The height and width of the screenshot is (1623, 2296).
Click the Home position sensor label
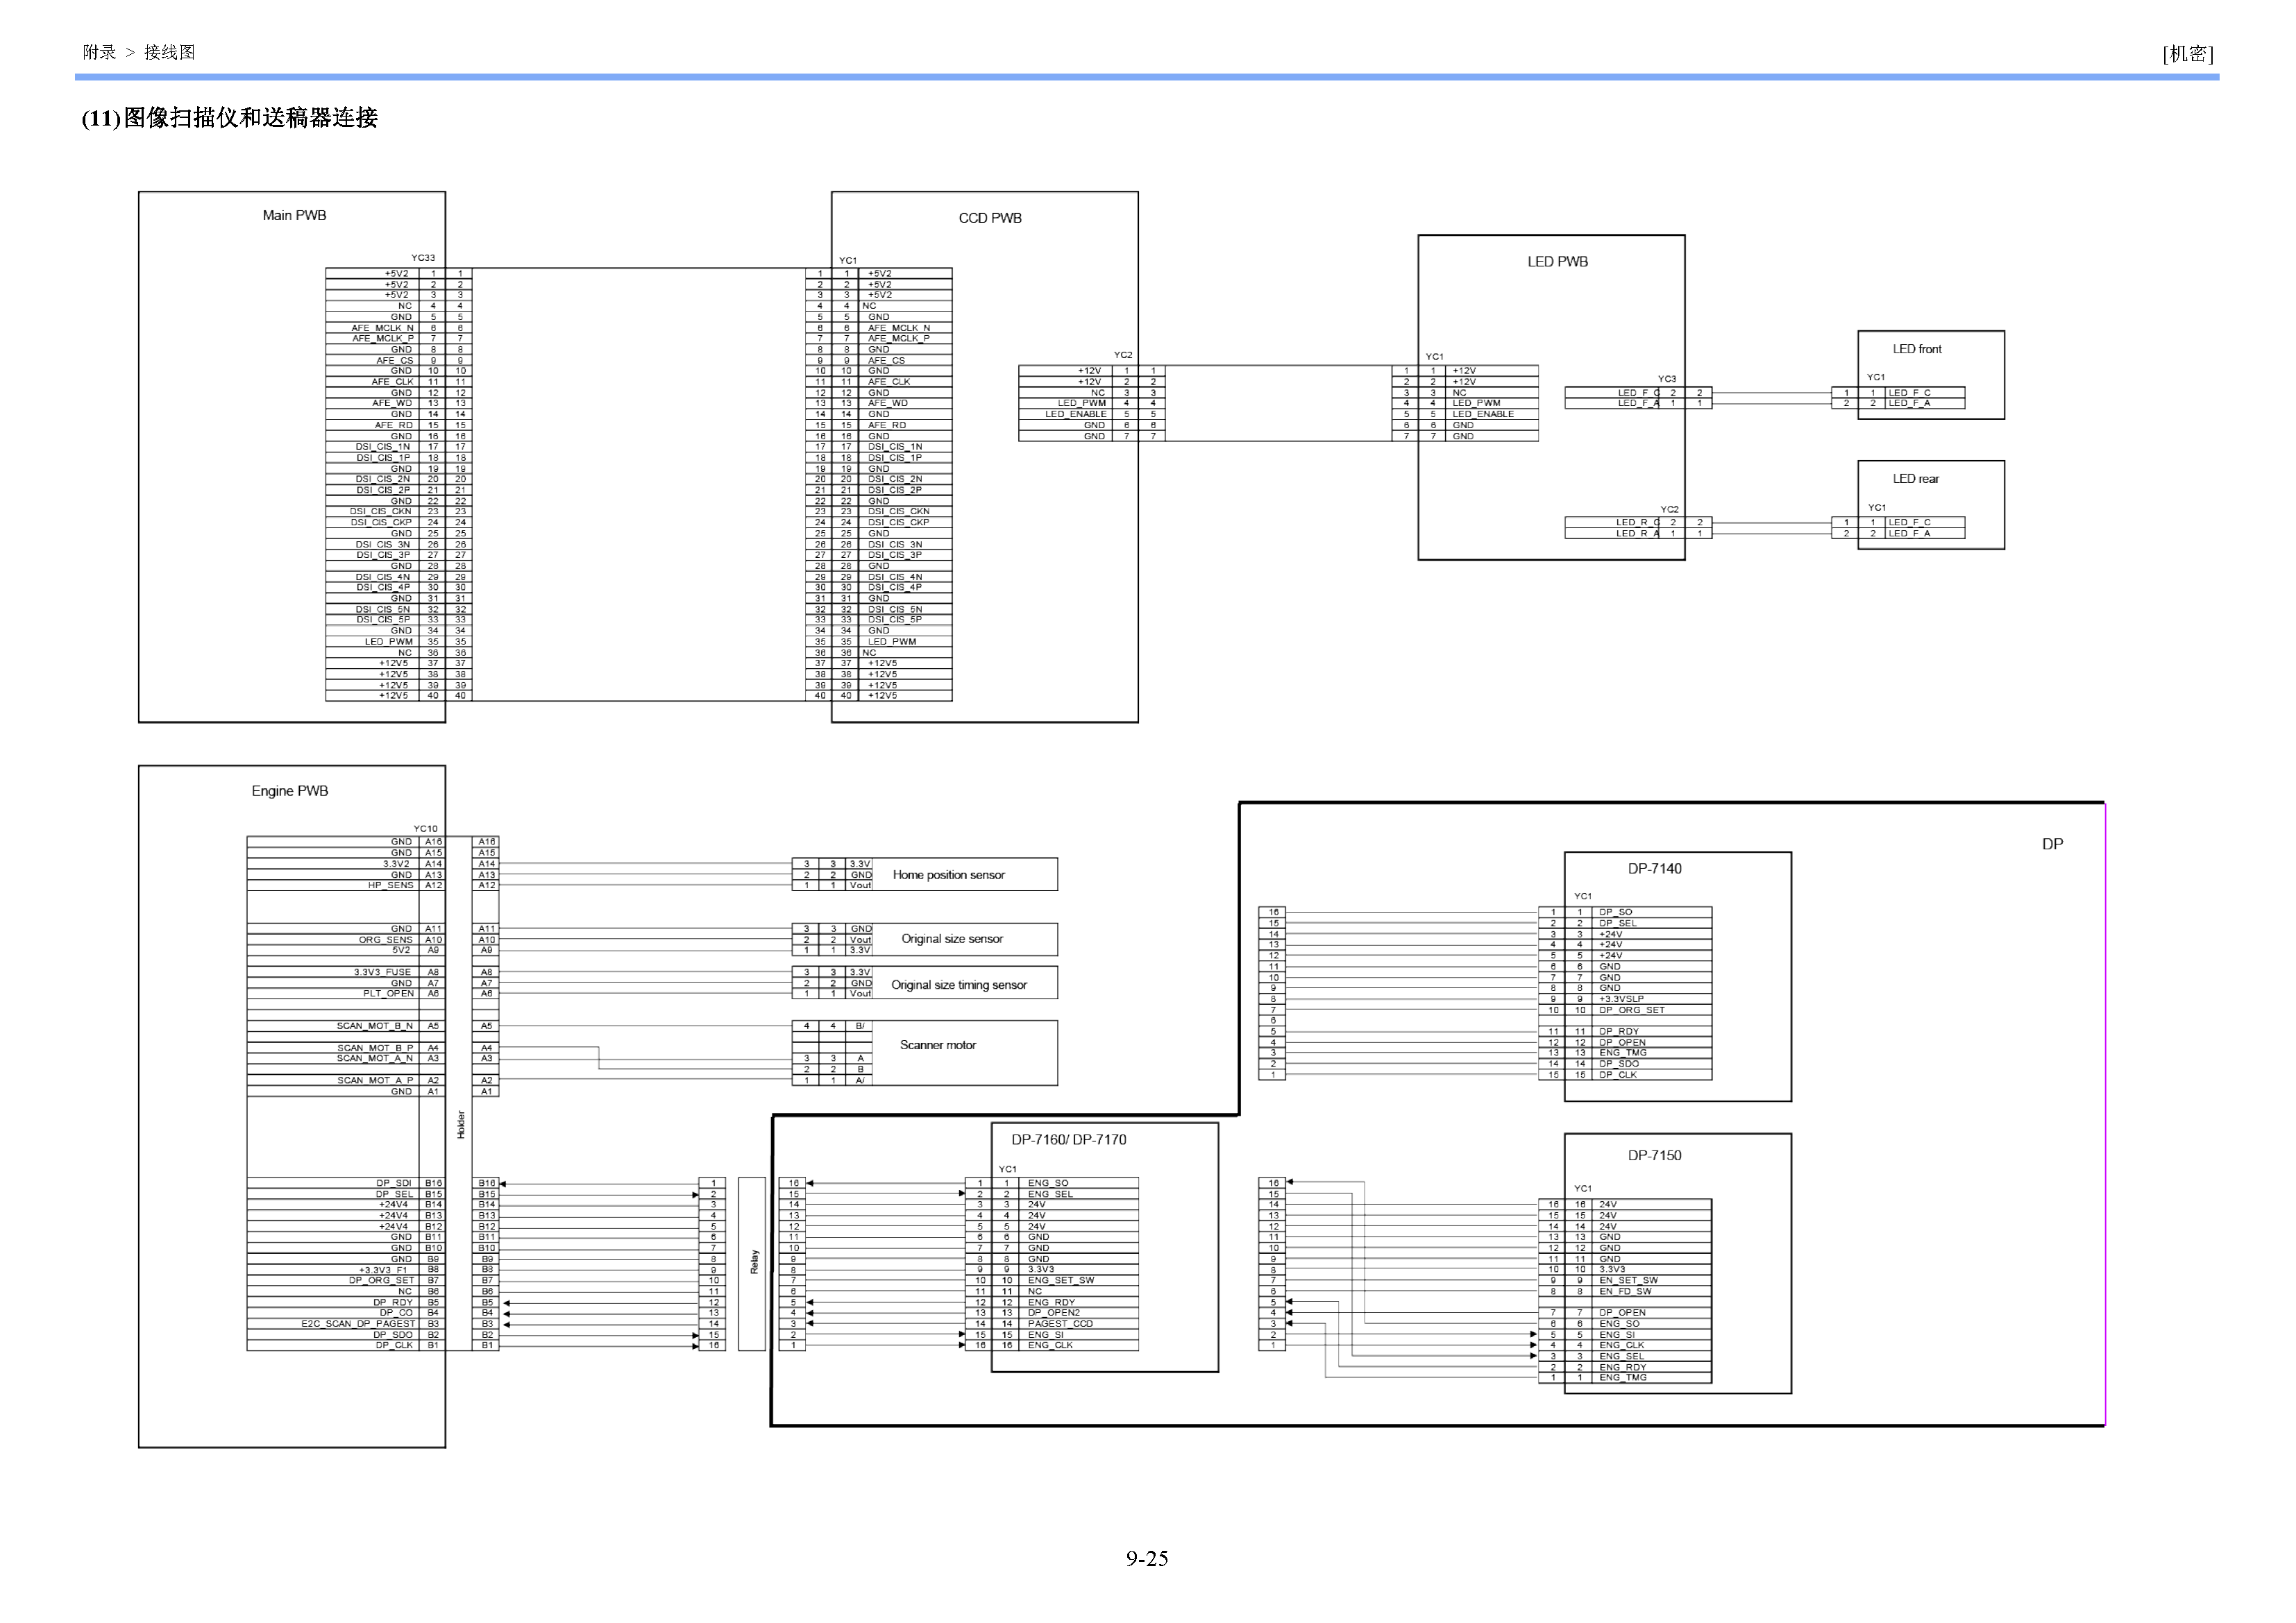(x=948, y=875)
